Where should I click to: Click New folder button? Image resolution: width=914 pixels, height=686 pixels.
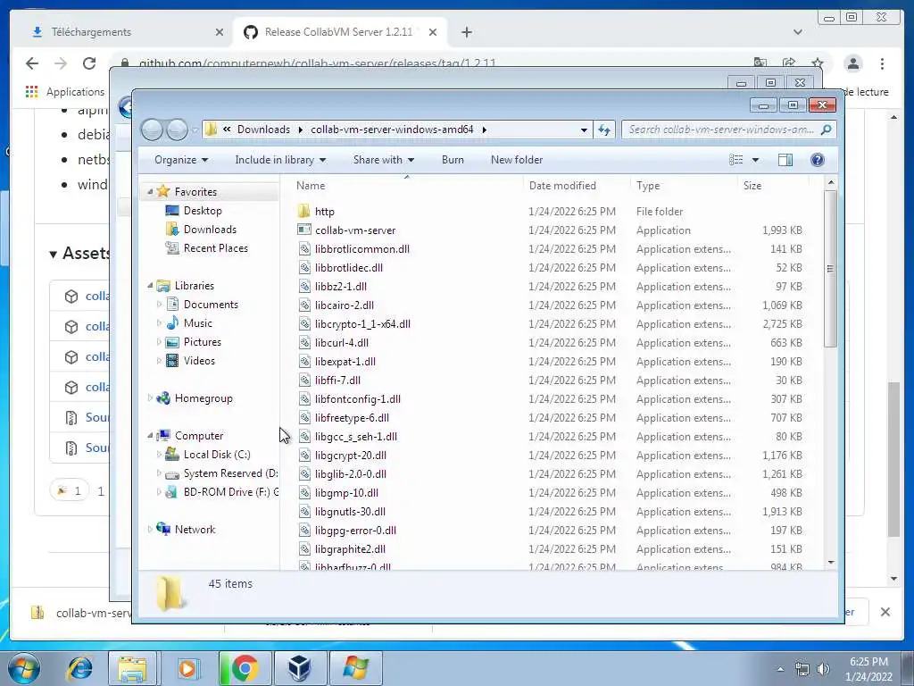coord(517,160)
